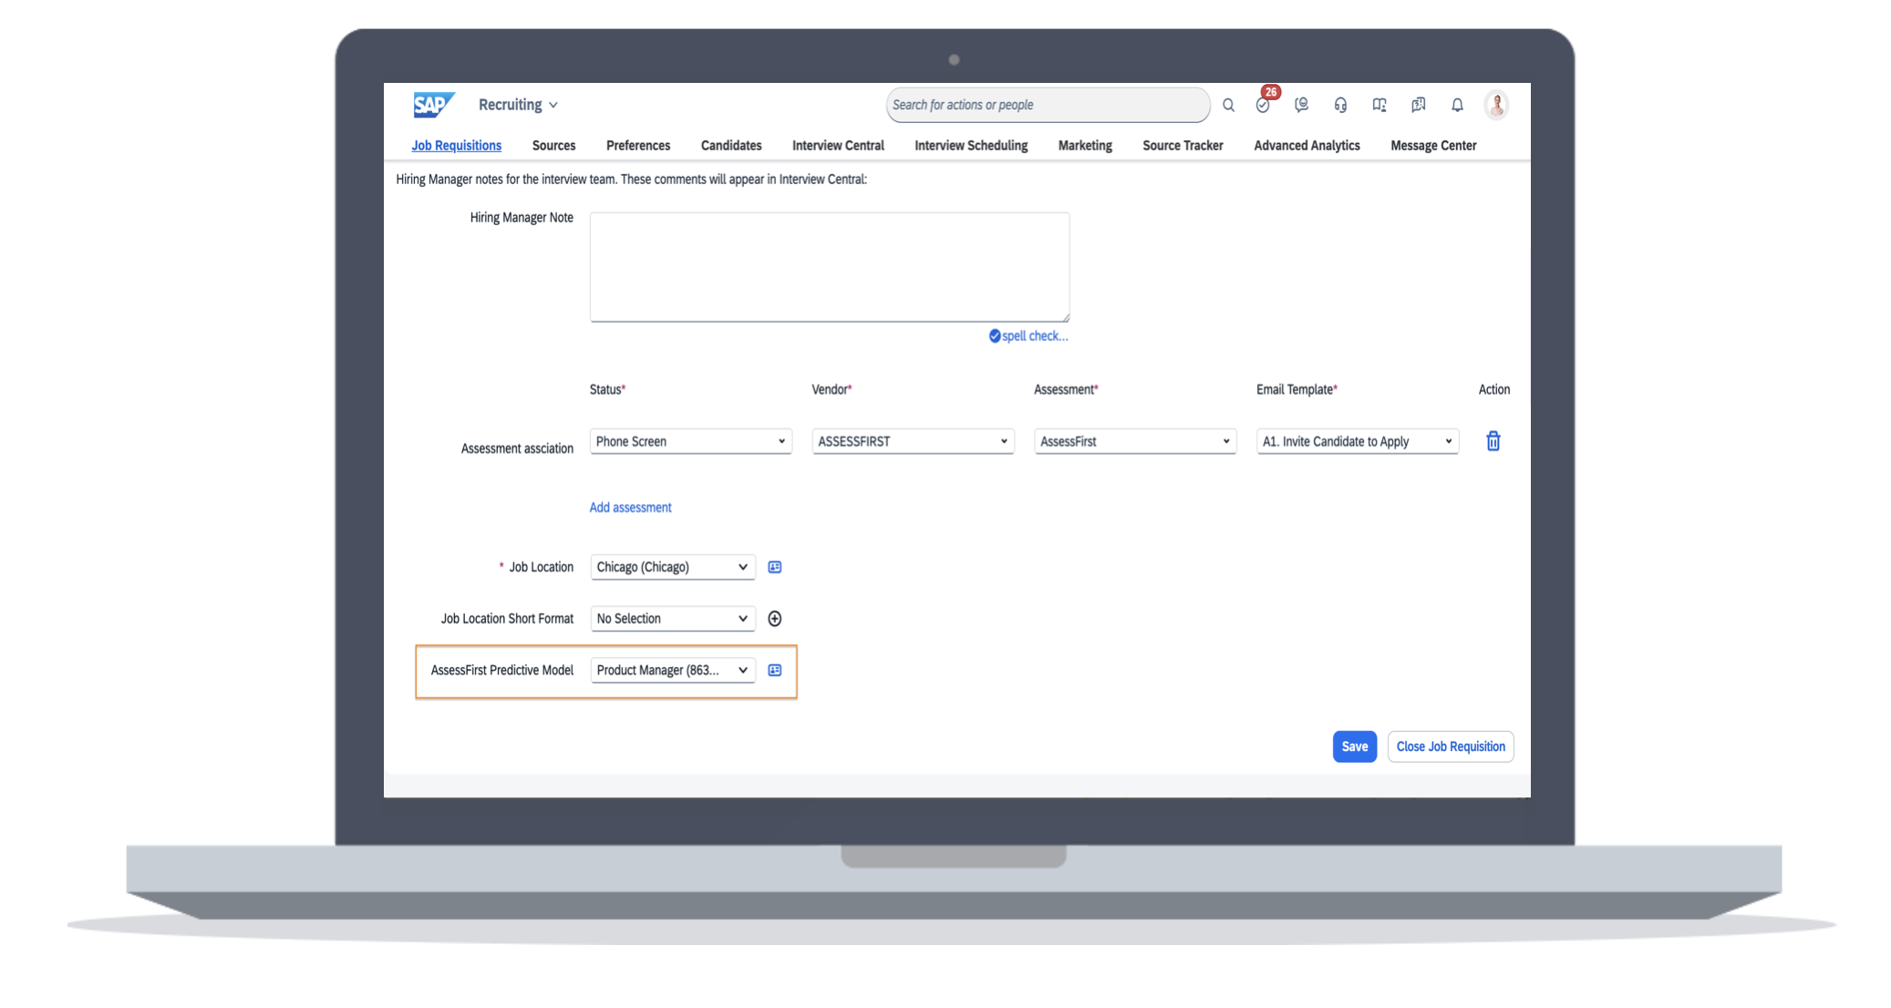Delete assessment row with trash icon
Image resolution: width=1891 pixels, height=1008 pixels.
(1493, 441)
